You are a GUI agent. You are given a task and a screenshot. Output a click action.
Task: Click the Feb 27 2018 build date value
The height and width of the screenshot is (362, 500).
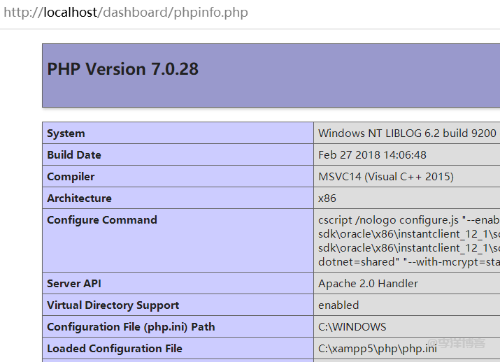point(372,155)
